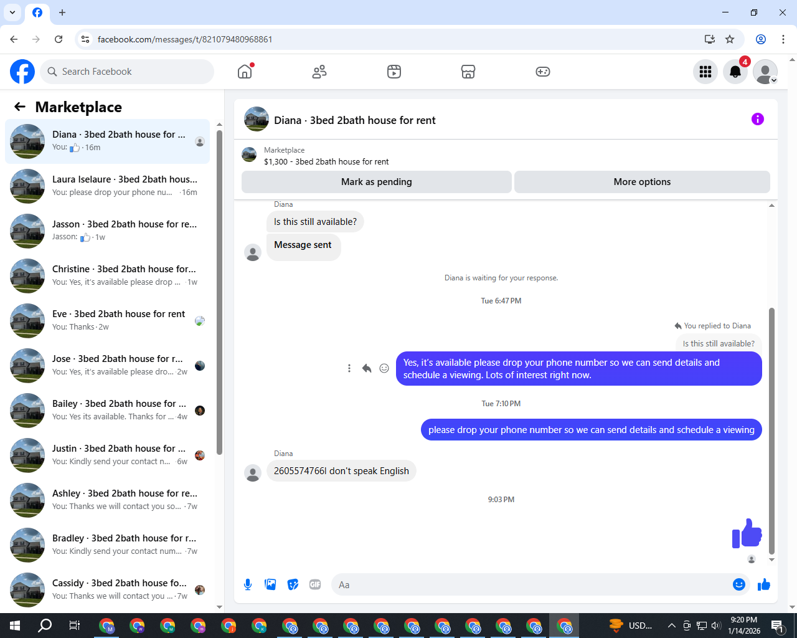
Task: Open Windows Start menu
Action: (15, 626)
